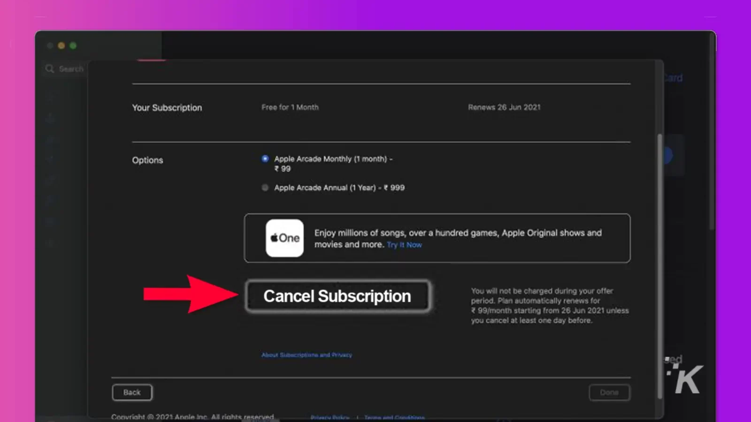Click the 'Free for 1 Month' text
751x422 pixels.
pyautogui.click(x=290, y=107)
